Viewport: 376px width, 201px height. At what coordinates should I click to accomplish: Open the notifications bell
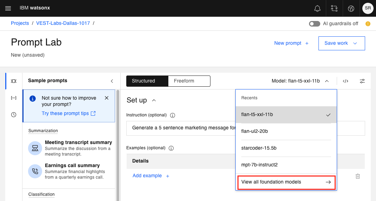pos(317,8)
